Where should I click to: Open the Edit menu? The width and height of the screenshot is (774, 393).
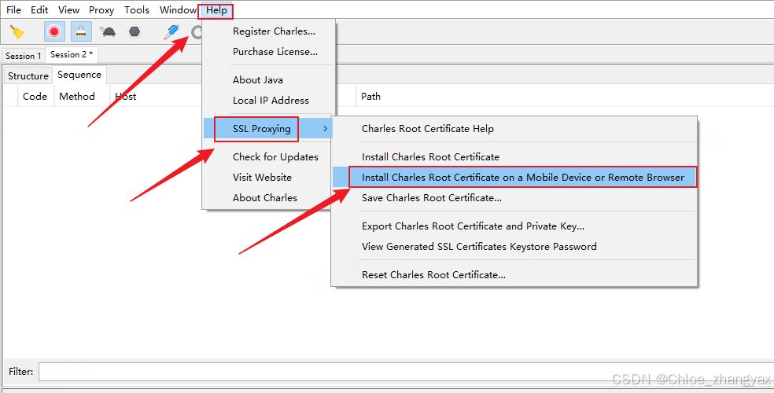click(39, 10)
